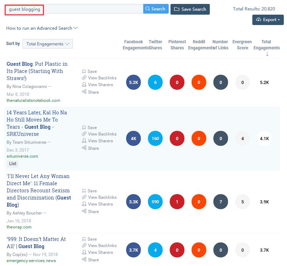287x266 pixels.
Task: Click the Twitter Shares column header
Action: click(155, 45)
